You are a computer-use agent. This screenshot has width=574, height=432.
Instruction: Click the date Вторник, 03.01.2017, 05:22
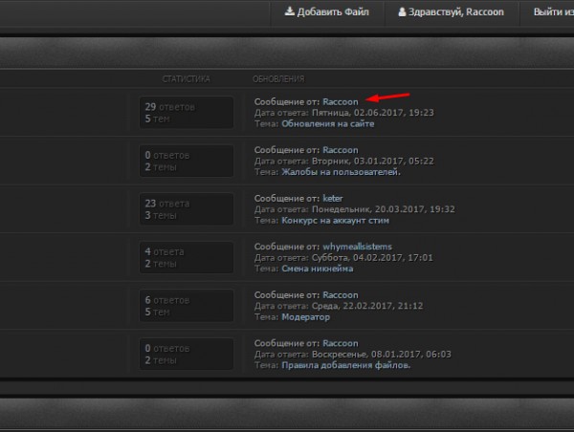pyautogui.click(x=373, y=161)
